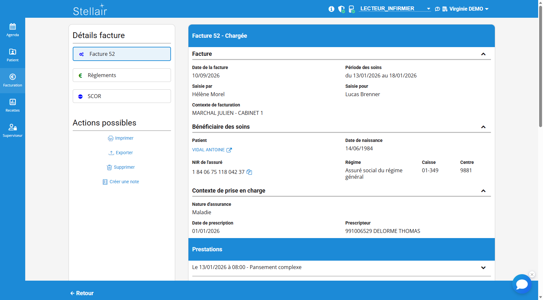Click the Prestations section header
Image resolution: width=543 pixels, height=300 pixels.
[x=341, y=249]
